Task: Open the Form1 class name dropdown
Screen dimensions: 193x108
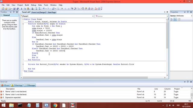Action: coord(93,16)
